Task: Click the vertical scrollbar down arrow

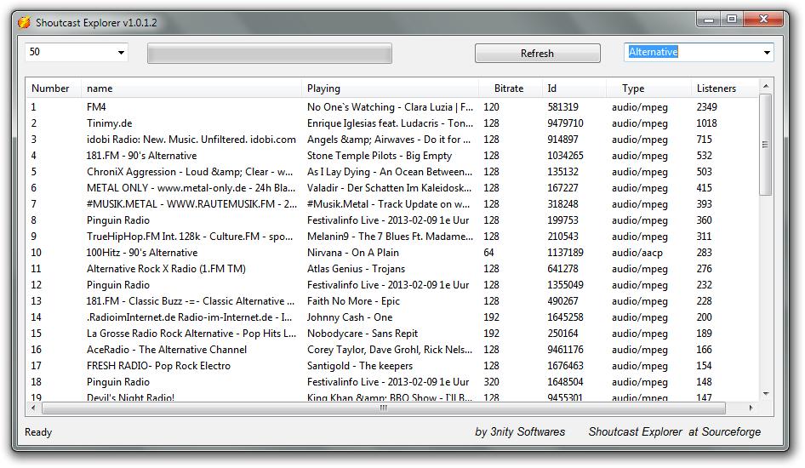Action: click(766, 394)
